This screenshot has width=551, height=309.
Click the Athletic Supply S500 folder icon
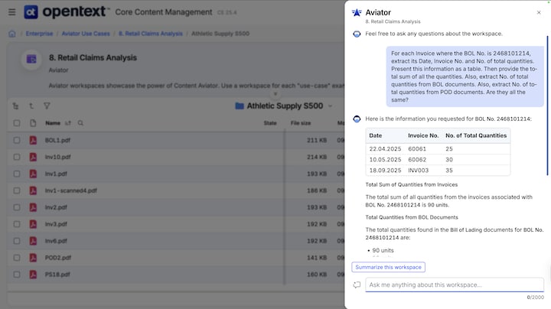pos(240,106)
